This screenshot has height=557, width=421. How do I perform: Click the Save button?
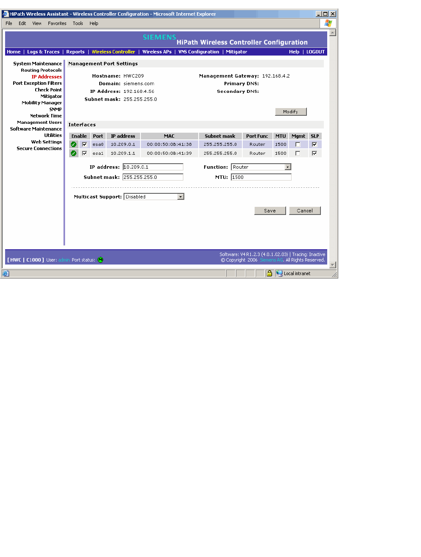pos(270,211)
